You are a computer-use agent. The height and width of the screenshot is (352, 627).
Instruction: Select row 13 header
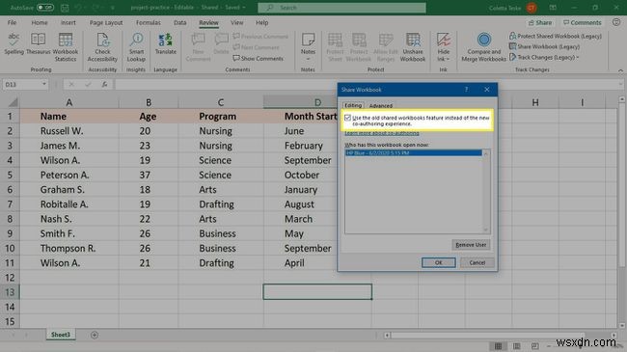click(10, 292)
